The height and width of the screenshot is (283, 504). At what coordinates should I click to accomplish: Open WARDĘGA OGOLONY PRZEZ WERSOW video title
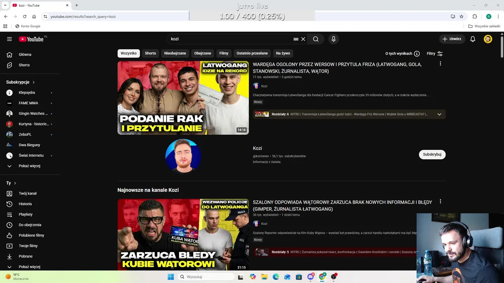[x=337, y=68]
